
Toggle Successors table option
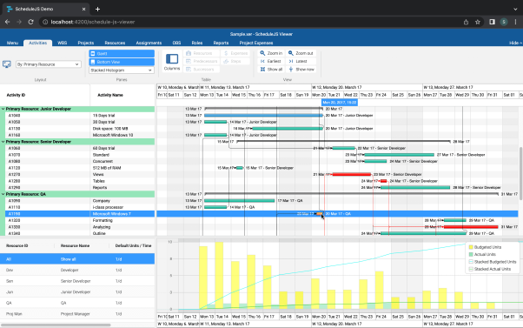pyautogui.click(x=202, y=69)
